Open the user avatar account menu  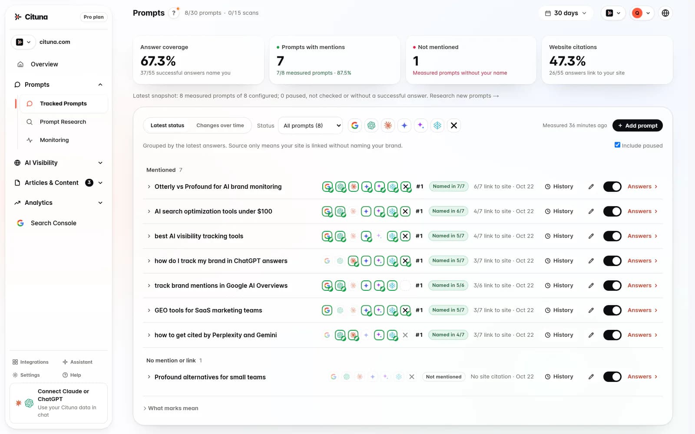click(x=641, y=13)
